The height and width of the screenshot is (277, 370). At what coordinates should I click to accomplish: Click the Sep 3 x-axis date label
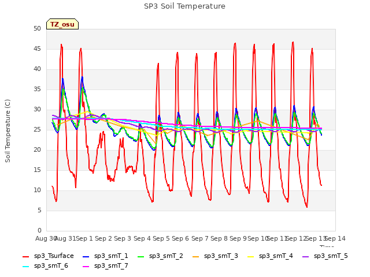123,238
